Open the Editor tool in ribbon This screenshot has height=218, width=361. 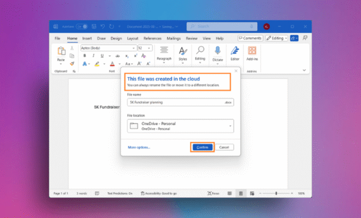point(235,53)
